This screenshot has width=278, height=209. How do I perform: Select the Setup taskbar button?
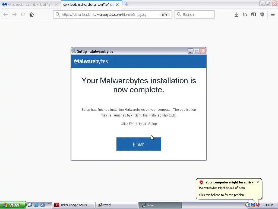click(160, 205)
